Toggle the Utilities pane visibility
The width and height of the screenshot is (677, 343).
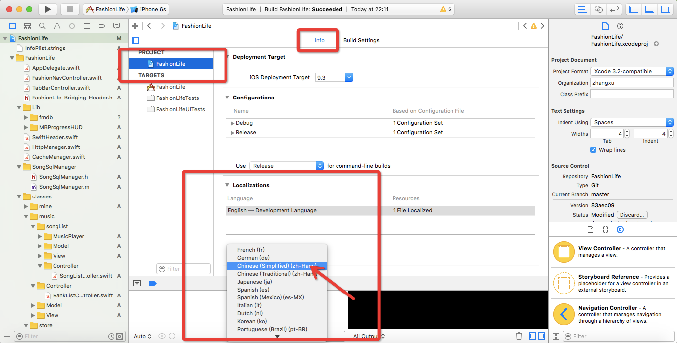pyautogui.click(x=665, y=9)
